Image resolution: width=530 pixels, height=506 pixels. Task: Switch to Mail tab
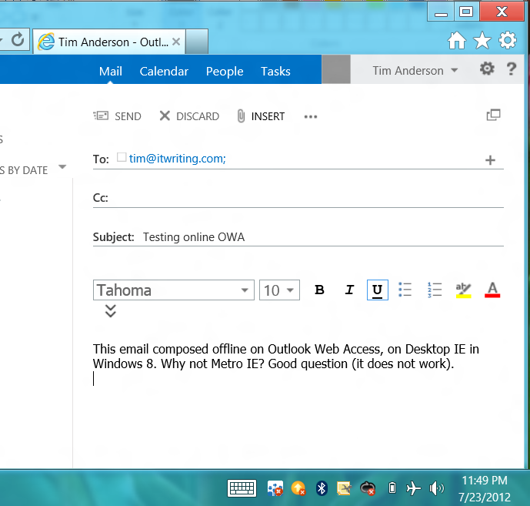pos(111,71)
